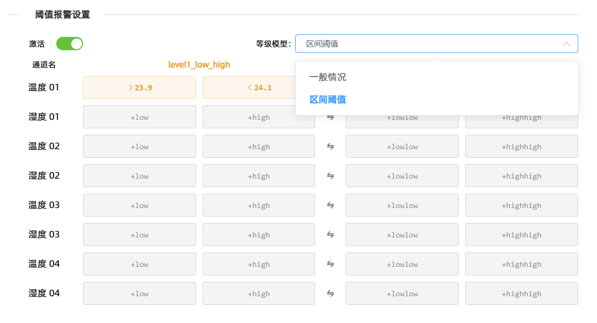597x323 pixels.
Task: Select 一般情况 from the dropdown list
Action: [328, 77]
